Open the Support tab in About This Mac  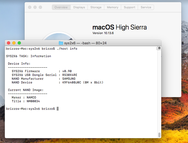coord(129,7)
